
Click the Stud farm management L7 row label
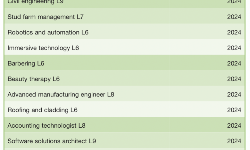click(46, 17)
